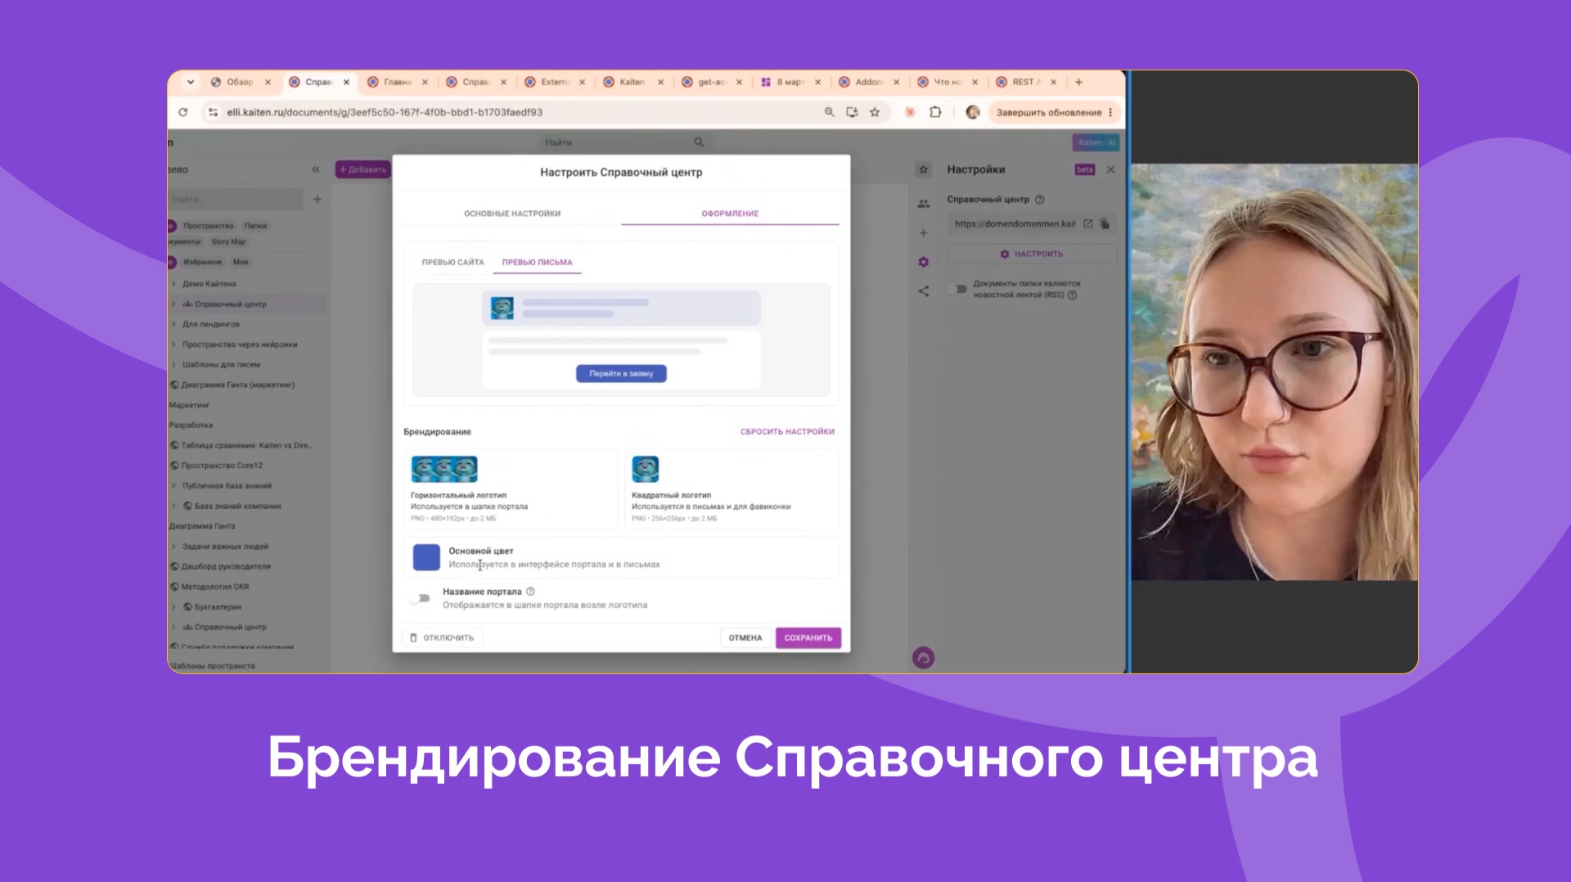Image resolution: width=1571 pixels, height=882 pixels.
Task: Click help icon next to Справочный центр heading
Action: (1040, 200)
